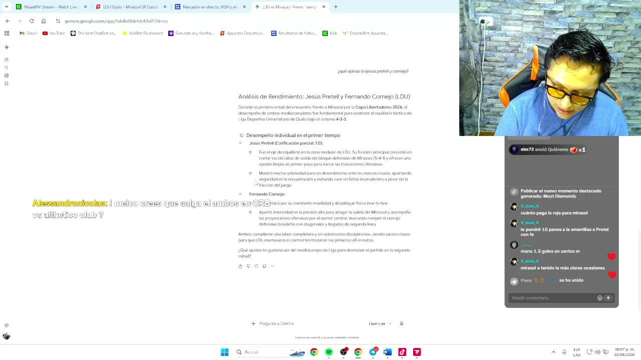The width and height of the screenshot is (641, 360).
Task: Click the 'Desempeño individual en el primer tiempo' heading
Action: tap(293, 135)
